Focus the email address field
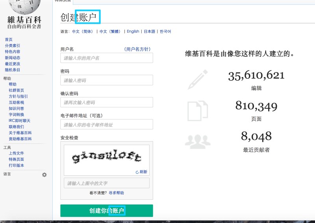Viewport: 315px width, 223px height. click(x=107, y=125)
